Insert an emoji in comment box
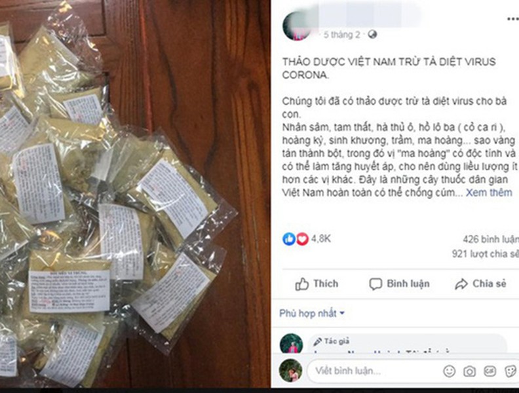The image size is (519, 393). coord(449,371)
